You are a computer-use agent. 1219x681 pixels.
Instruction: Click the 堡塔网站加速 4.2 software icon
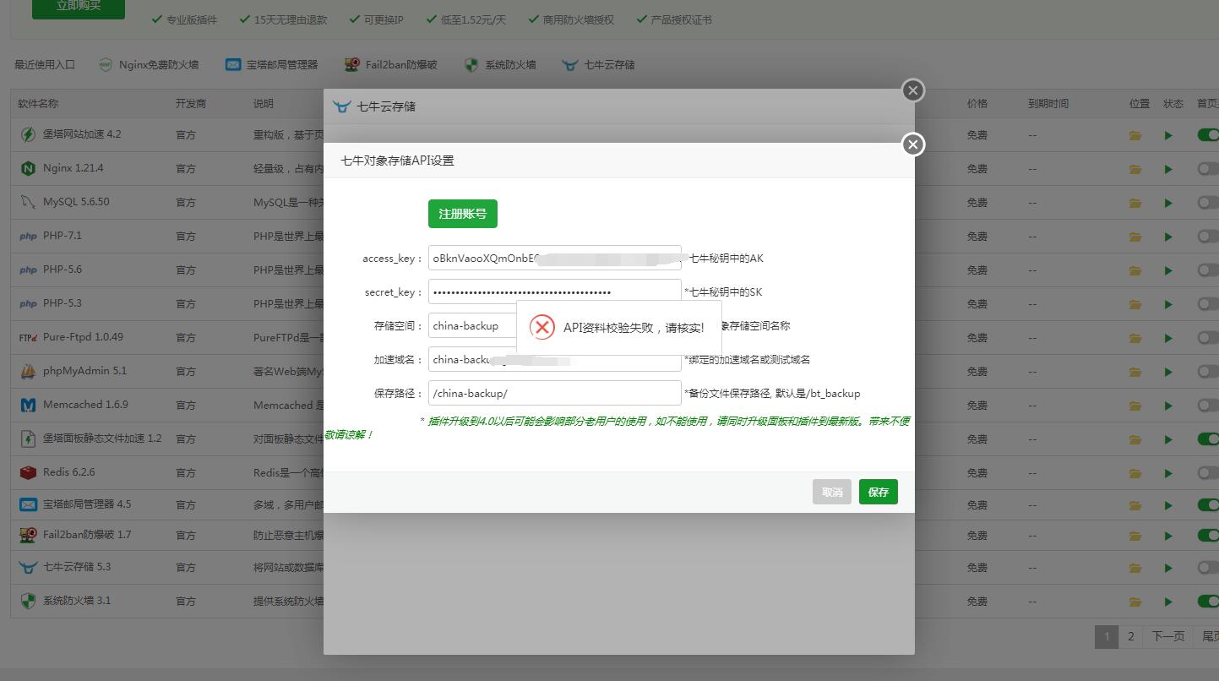pos(28,134)
